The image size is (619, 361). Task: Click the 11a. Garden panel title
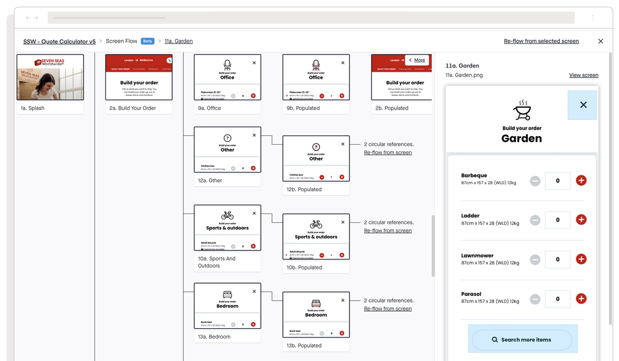click(x=462, y=66)
